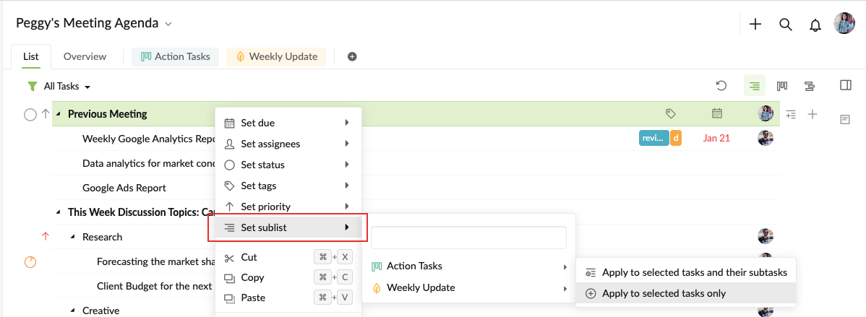Screen dimensions: 866x317
Task: Click the revi... blue tag label
Action: pyautogui.click(x=654, y=138)
